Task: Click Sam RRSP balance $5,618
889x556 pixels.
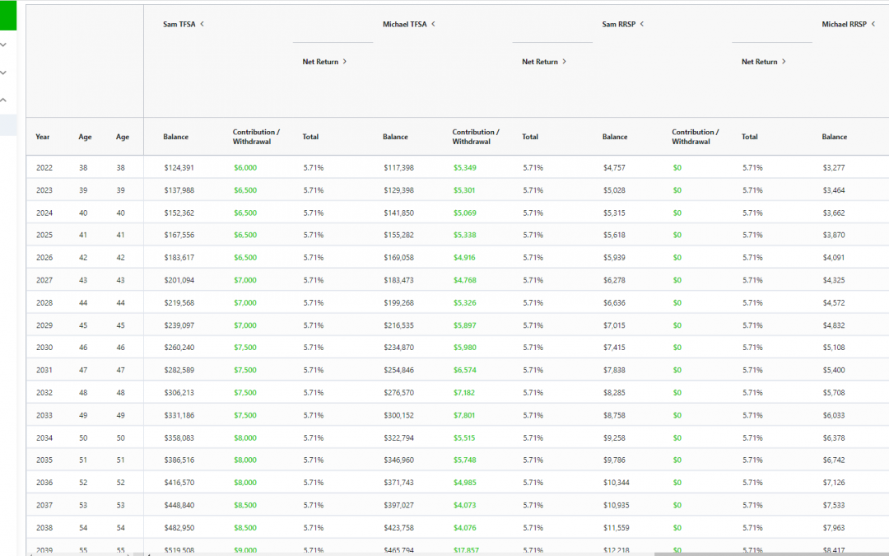Action: [x=615, y=235]
